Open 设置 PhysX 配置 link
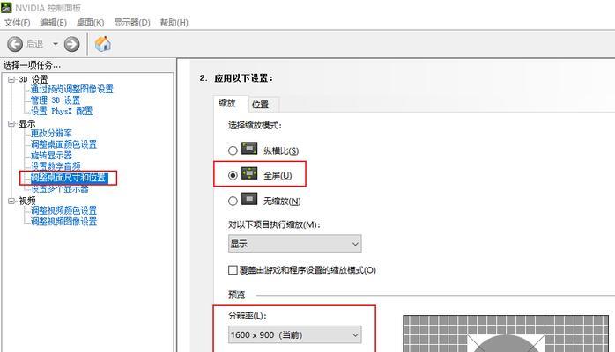Screen dimensions: 615x352 [62, 111]
